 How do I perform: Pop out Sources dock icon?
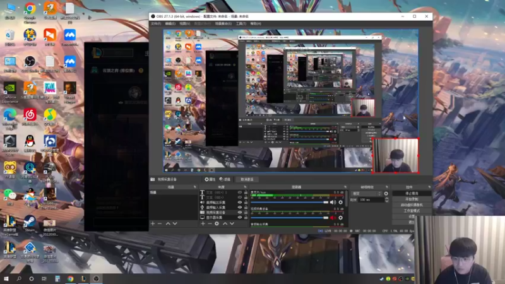pos(245,187)
